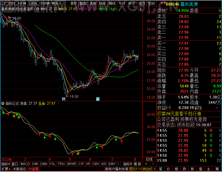Select the 主 main-force tab
The width and height of the screenshot is (222, 172).
209,169
